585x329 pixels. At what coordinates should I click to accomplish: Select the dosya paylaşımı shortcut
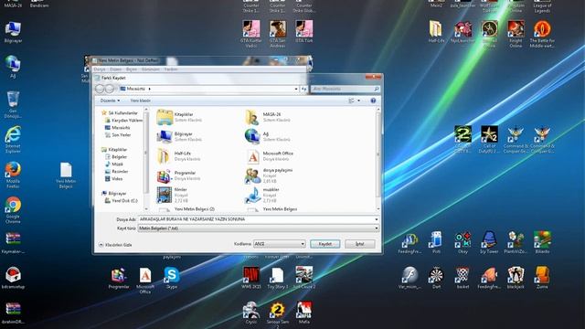269,175
